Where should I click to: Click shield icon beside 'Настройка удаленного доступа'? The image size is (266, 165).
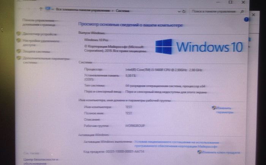[x=18, y=40]
